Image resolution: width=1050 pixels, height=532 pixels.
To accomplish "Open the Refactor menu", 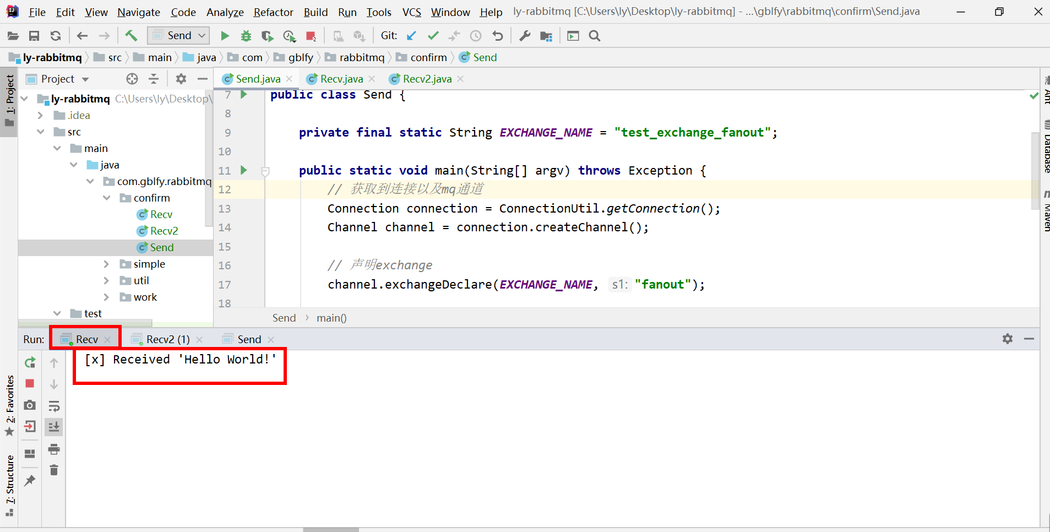I will point(273,12).
